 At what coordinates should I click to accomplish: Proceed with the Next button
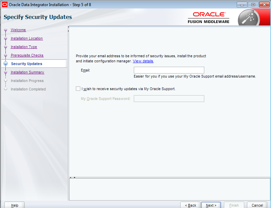(211, 205)
